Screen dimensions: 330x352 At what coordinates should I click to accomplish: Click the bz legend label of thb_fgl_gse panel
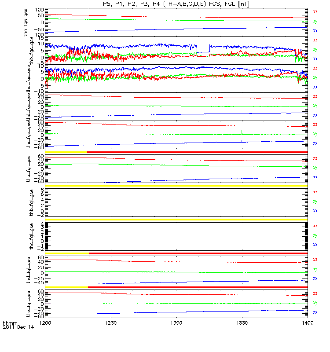click(x=315, y=192)
